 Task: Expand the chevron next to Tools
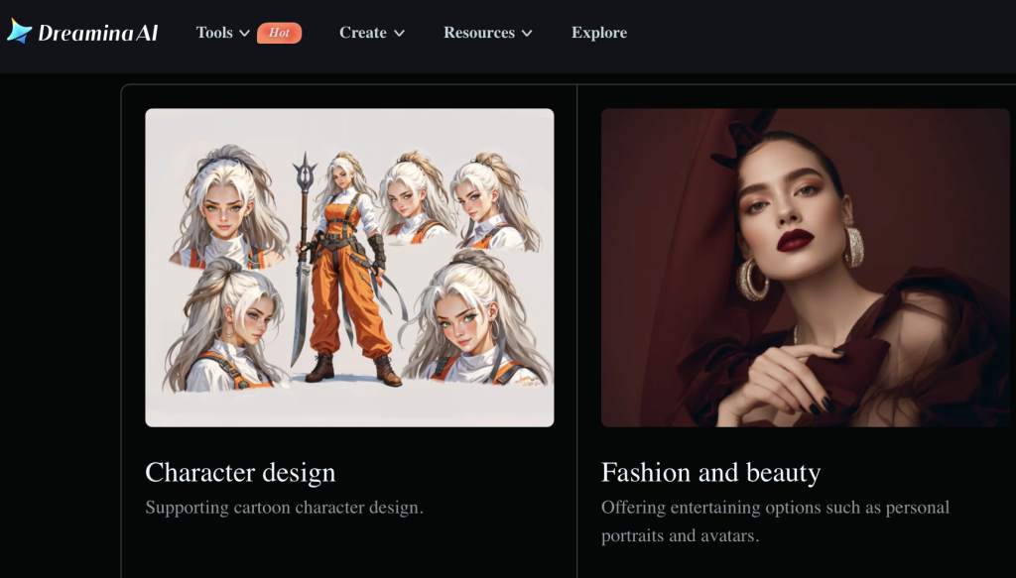click(244, 34)
